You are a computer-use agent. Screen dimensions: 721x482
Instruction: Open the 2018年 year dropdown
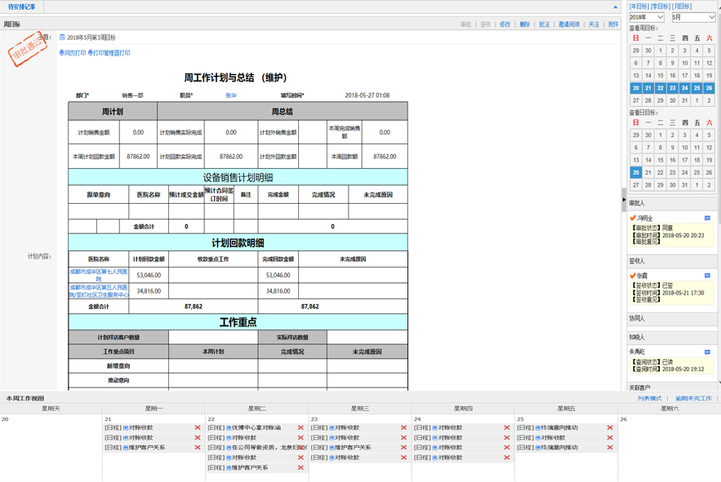pos(647,17)
